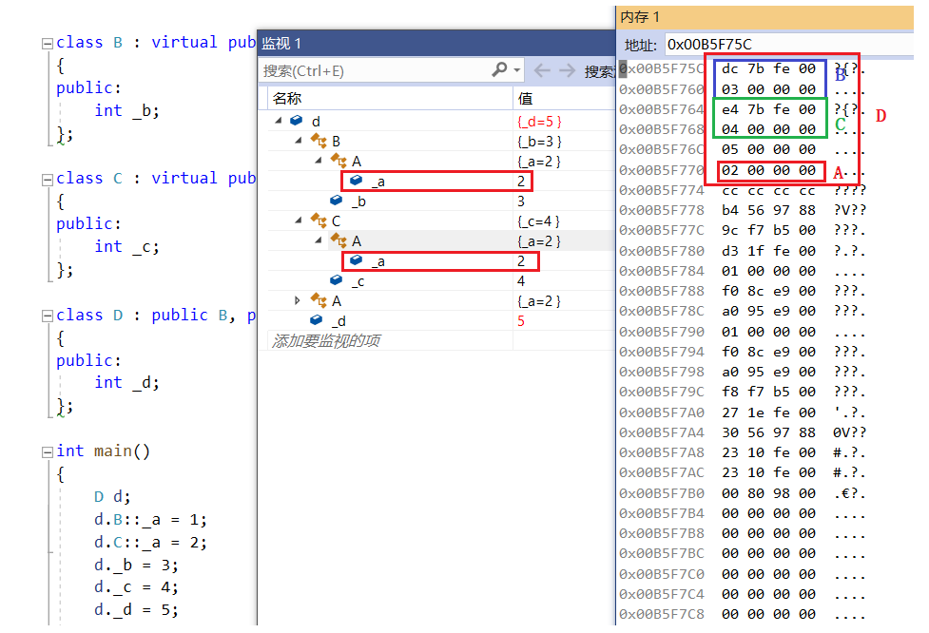Click the blue cube icon of variable d
Screen dimensions: 929x633
[x=297, y=120]
